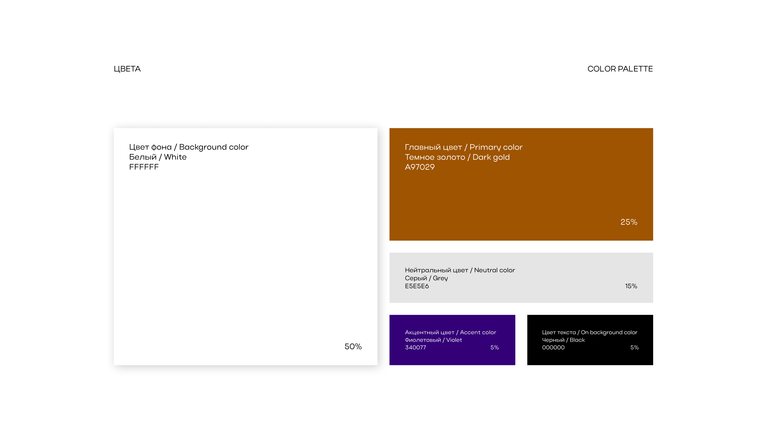
Task: Click the 340077 hex code
Action: (x=415, y=347)
